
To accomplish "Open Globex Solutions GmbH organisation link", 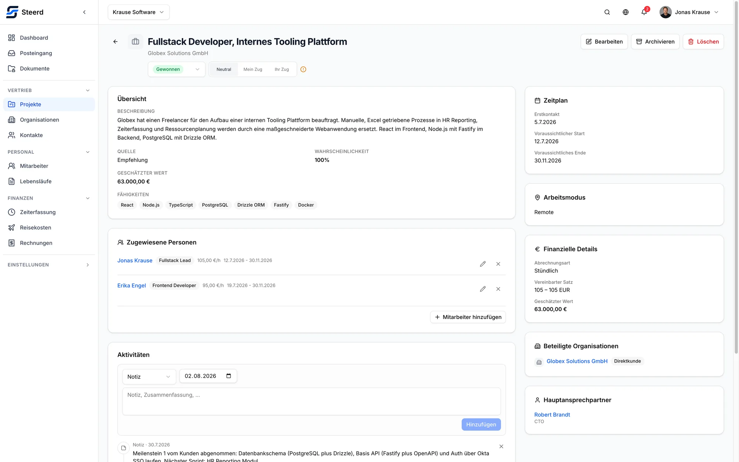I will point(577,361).
